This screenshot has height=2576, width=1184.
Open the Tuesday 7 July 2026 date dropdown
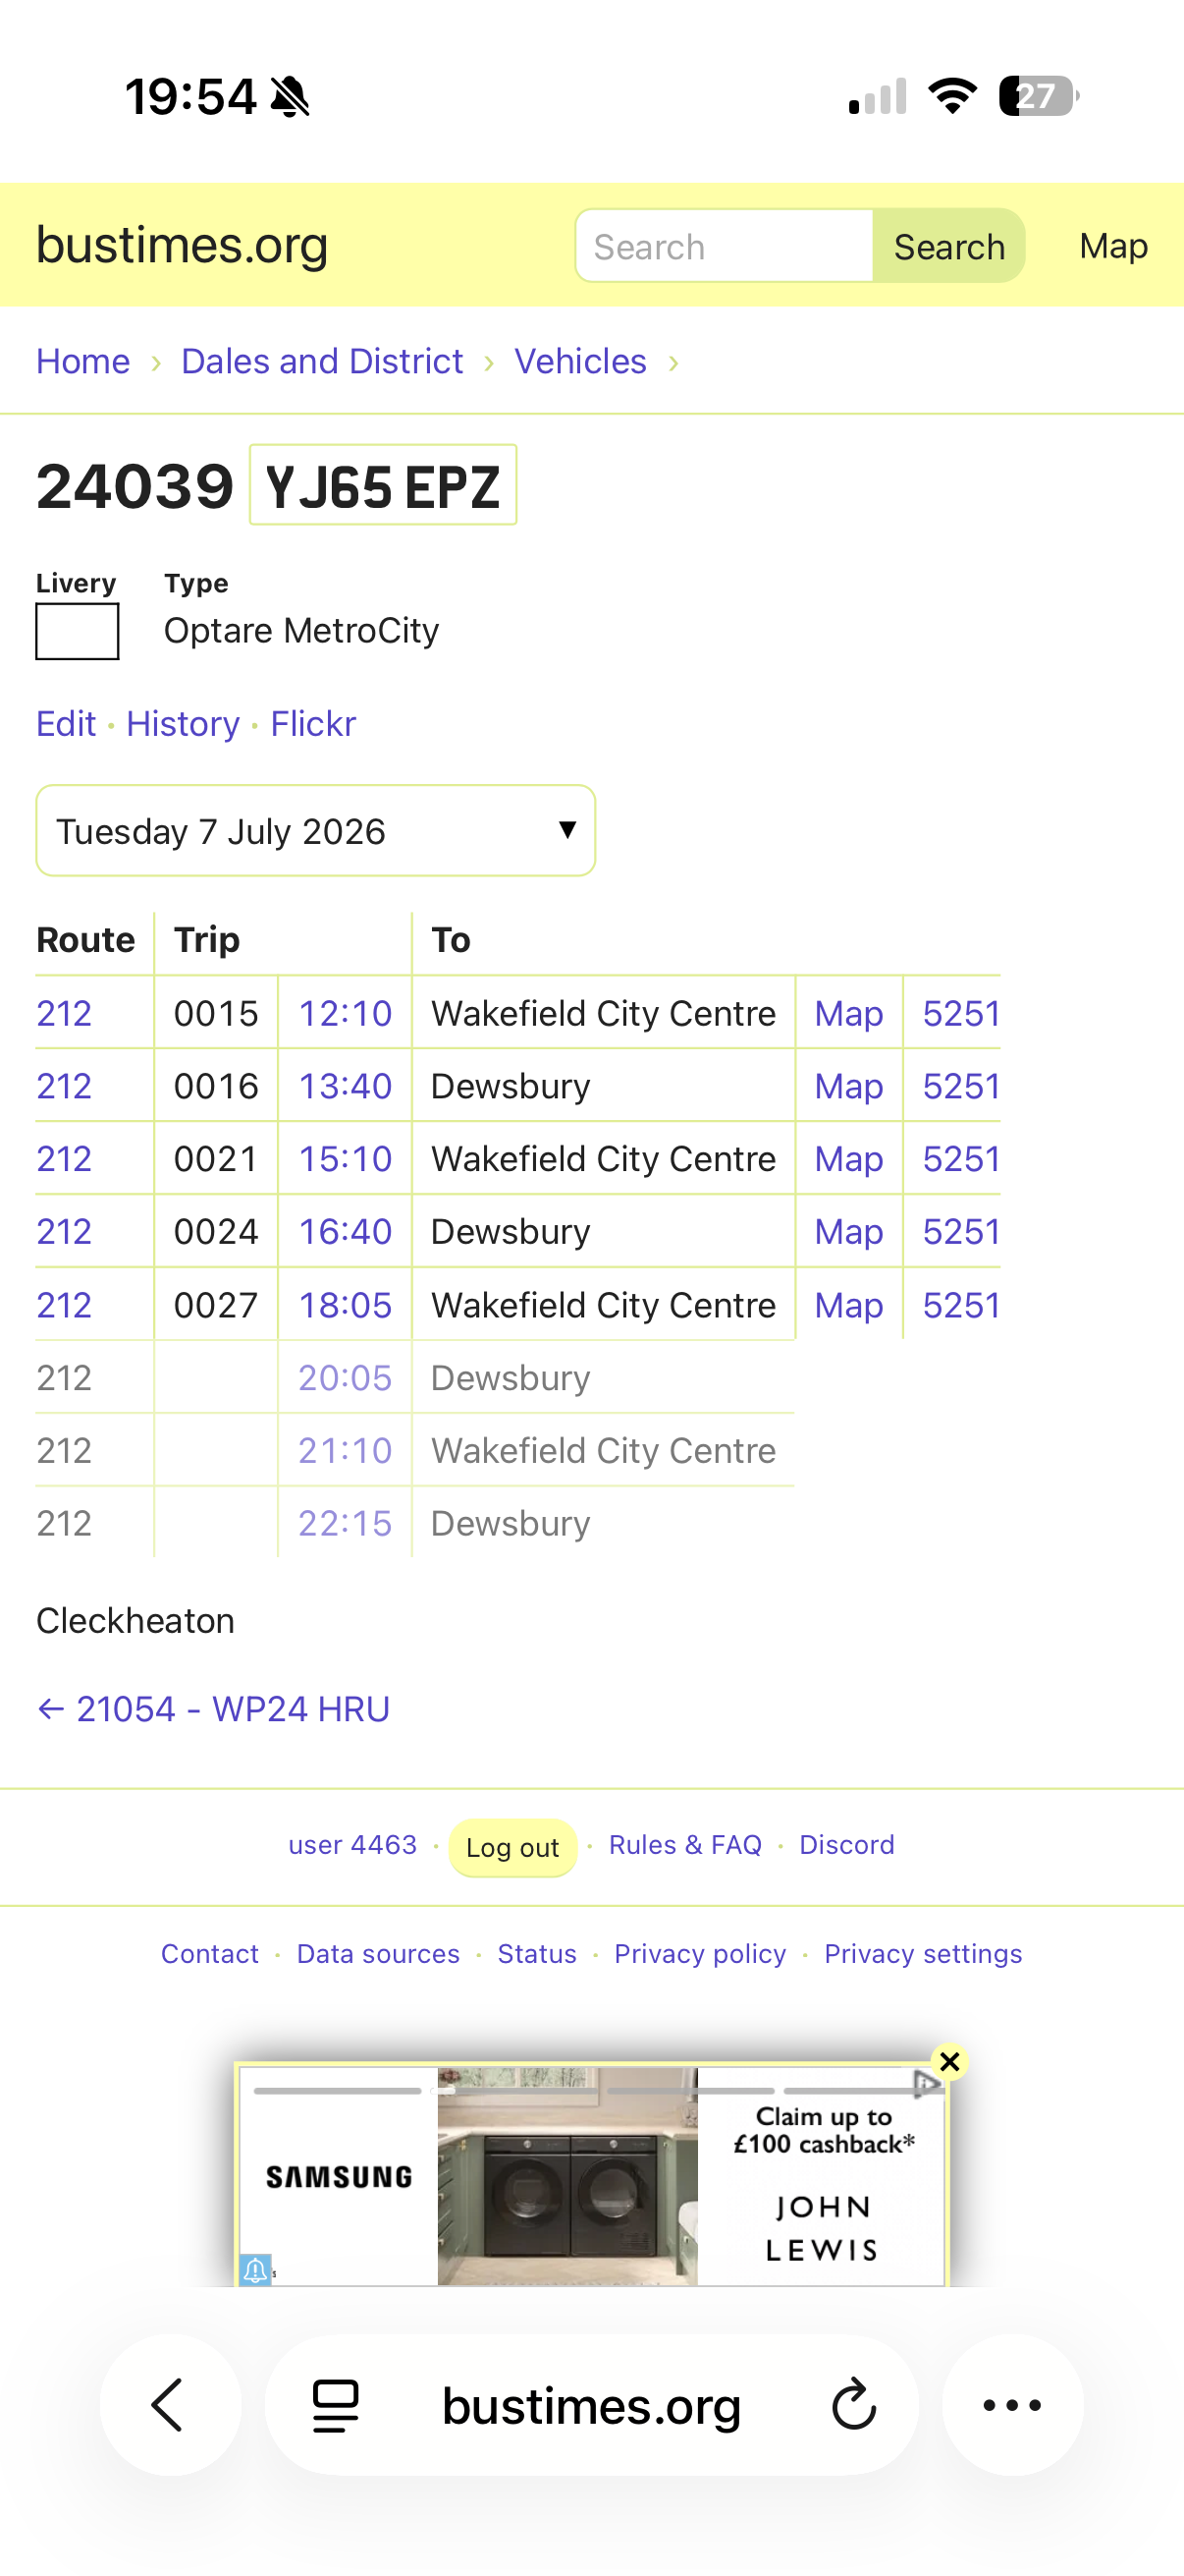(316, 831)
